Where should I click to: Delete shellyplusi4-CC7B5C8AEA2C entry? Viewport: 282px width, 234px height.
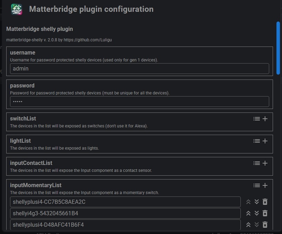(265, 202)
